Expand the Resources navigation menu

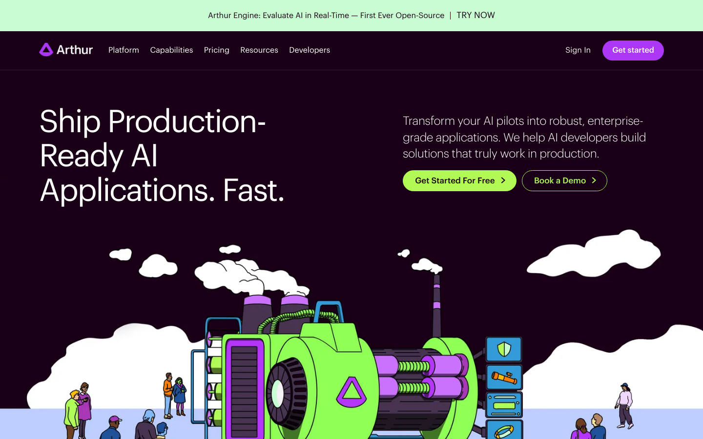(x=259, y=50)
